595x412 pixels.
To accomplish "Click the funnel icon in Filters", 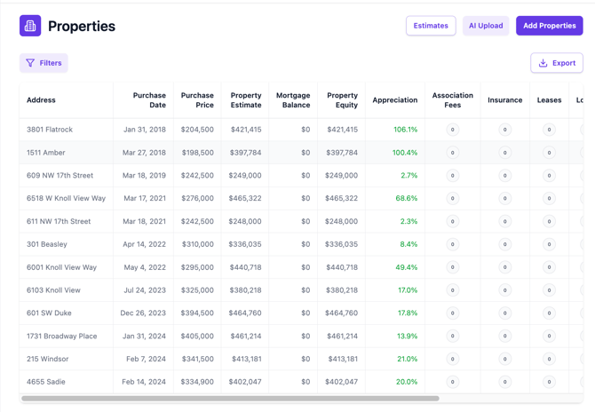I will (30, 63).
